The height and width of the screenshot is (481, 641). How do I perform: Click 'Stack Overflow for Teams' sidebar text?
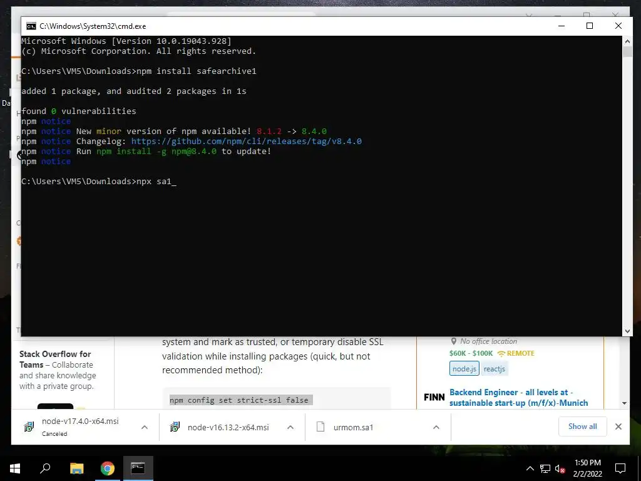tap(55, 359)
